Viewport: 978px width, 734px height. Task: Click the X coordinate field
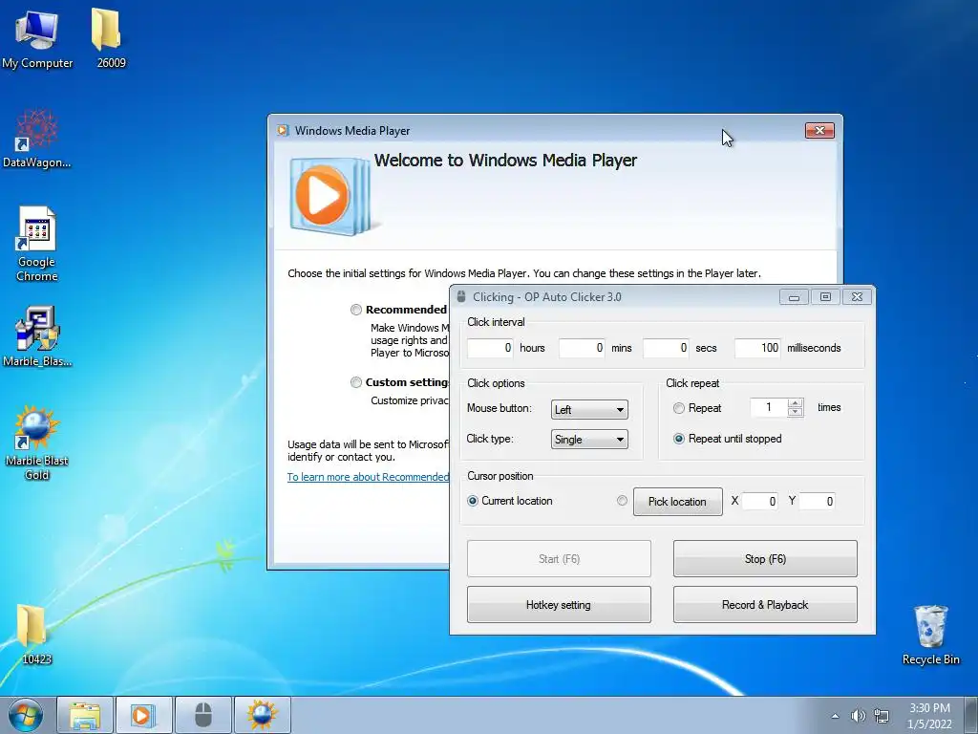[x=759, y=501]
